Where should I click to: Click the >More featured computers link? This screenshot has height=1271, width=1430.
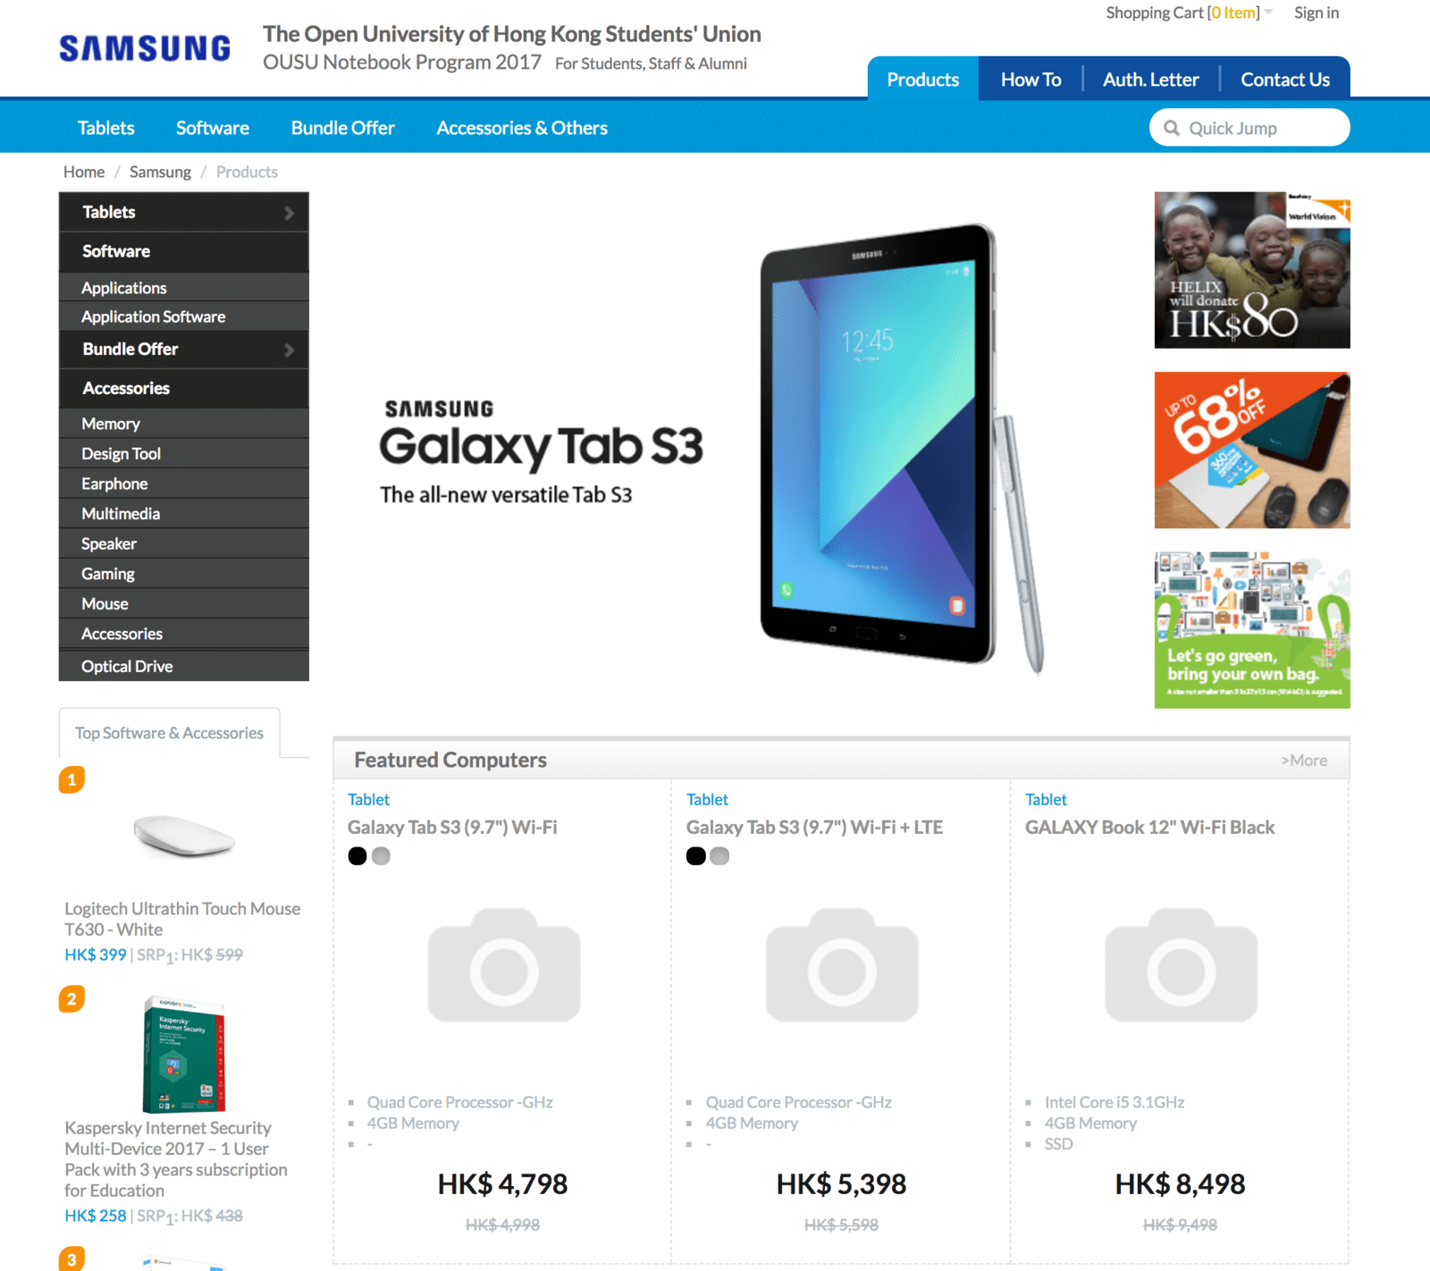pyautogui.click(x=1304, y=761)
